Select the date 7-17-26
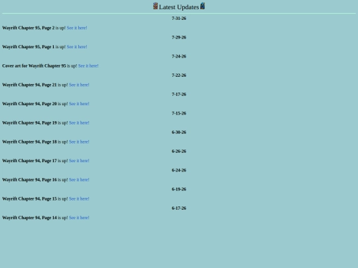 click(x=179, y=95)
